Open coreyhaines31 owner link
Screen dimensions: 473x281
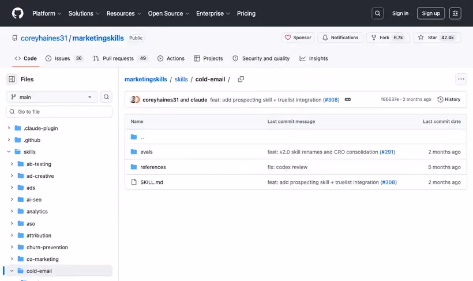(44, 38)
